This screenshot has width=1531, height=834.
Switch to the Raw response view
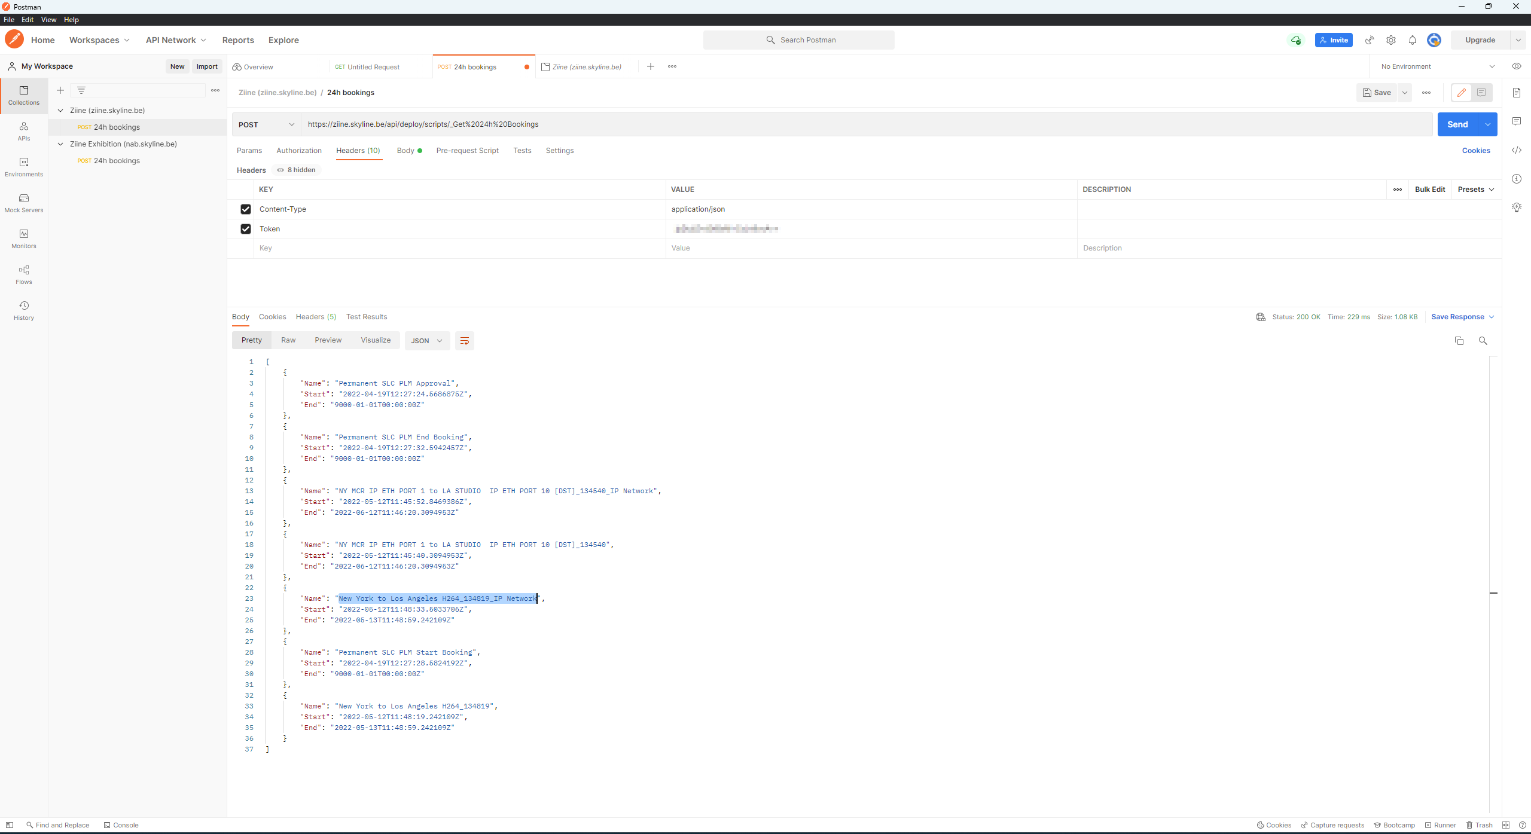(x=288, y=340)
